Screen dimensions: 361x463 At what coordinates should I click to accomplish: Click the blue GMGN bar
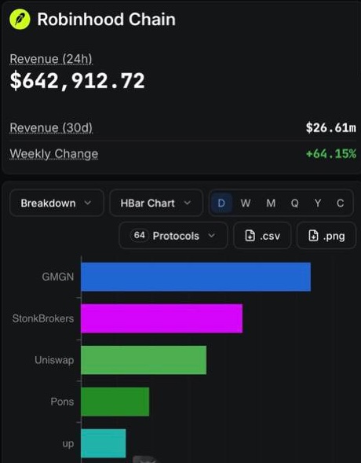(195, 277)
